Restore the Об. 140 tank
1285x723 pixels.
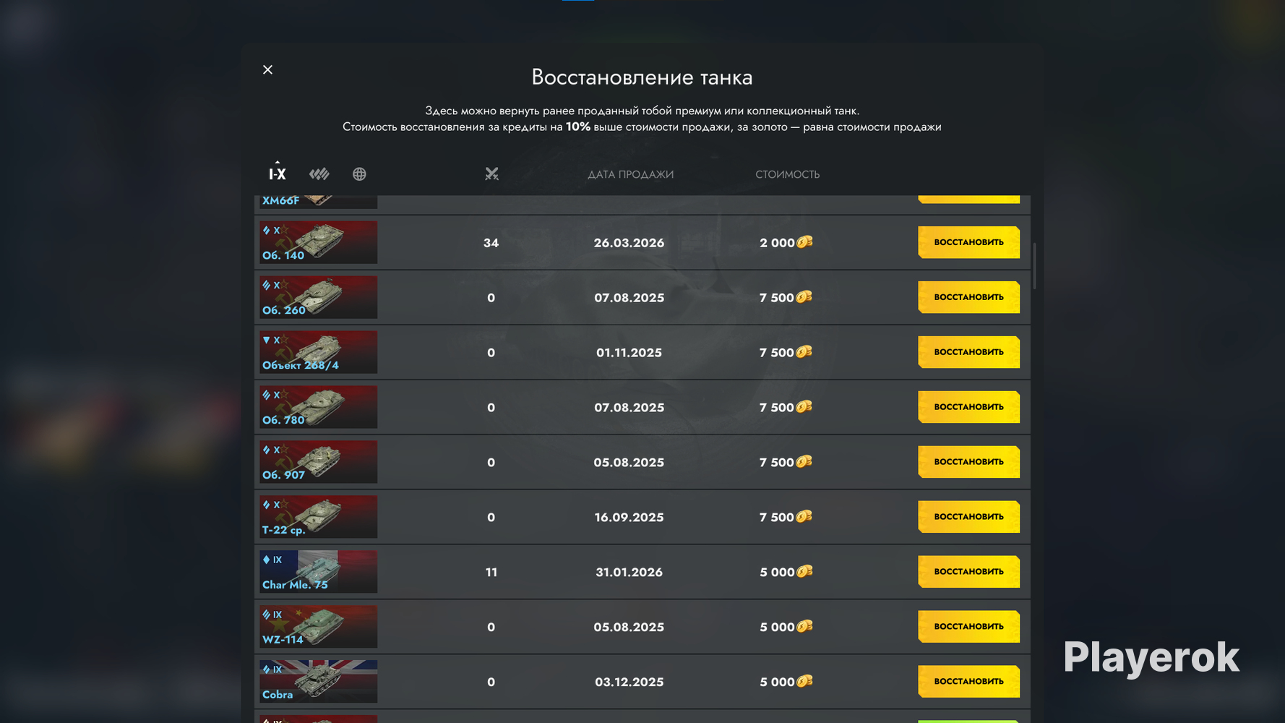[968, 242]
